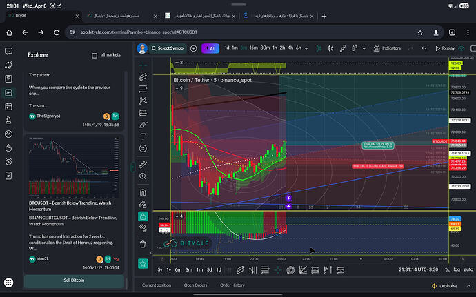
Task: Toggle hide all drawings eye icon
Action: (x=143, y=227)
